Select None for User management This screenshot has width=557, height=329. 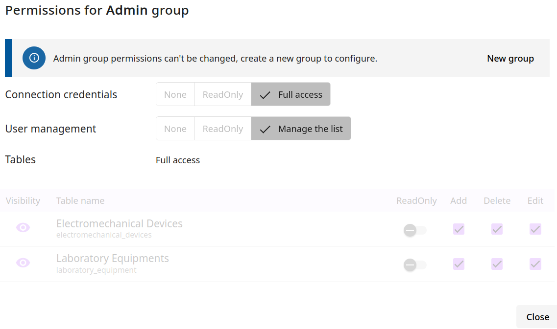[x=175, y=129]
